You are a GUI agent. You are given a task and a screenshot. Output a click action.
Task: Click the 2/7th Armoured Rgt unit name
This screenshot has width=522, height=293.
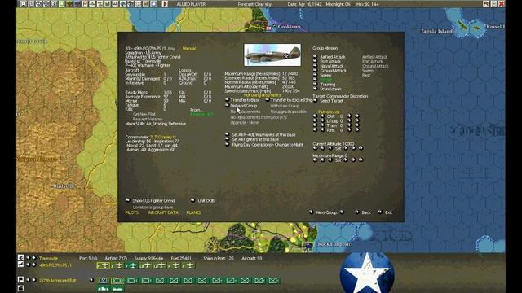coord(58,280)
